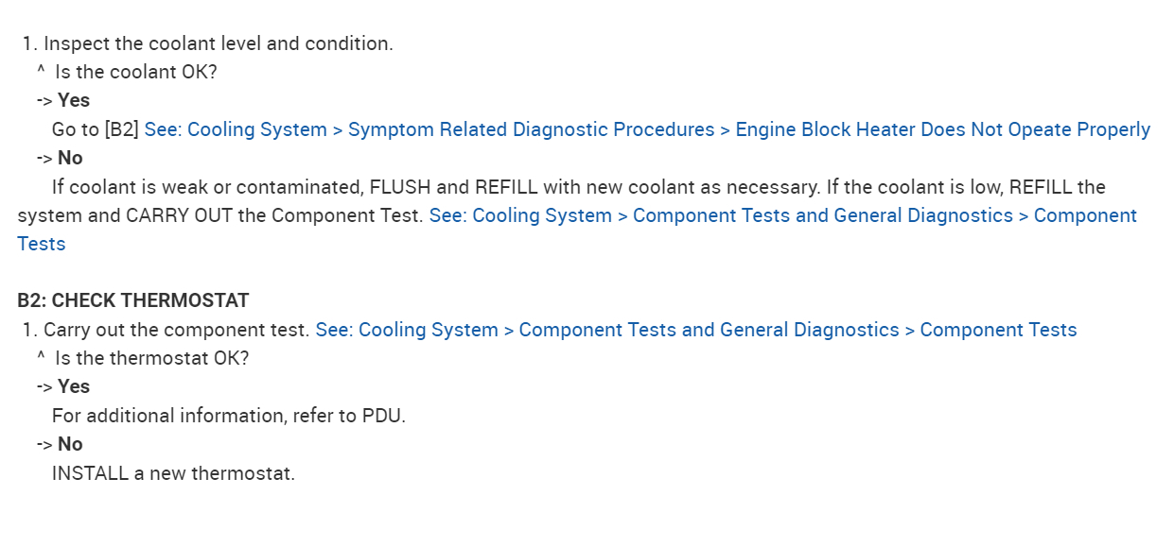Screen dimensions: 1174x547
Task: Click "Inspect the coolant level and condition" step
Action: [x=218, y=43]
